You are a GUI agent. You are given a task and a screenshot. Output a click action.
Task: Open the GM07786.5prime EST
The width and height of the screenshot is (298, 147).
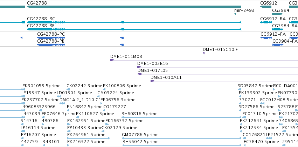coord(182,139)
